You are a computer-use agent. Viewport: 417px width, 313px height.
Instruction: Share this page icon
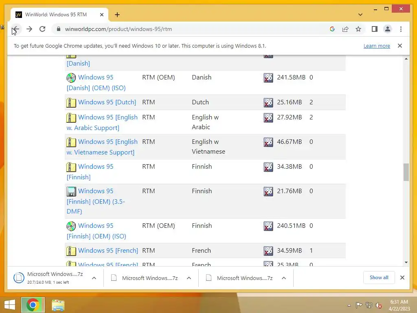(345, 29)
